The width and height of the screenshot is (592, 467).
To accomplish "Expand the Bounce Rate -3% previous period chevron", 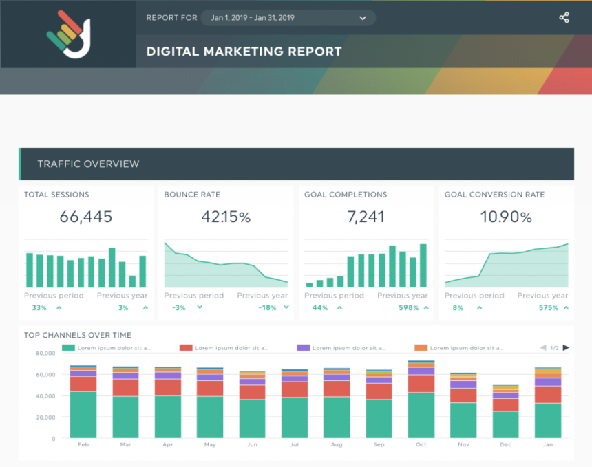I will click(x=200, y=308).
